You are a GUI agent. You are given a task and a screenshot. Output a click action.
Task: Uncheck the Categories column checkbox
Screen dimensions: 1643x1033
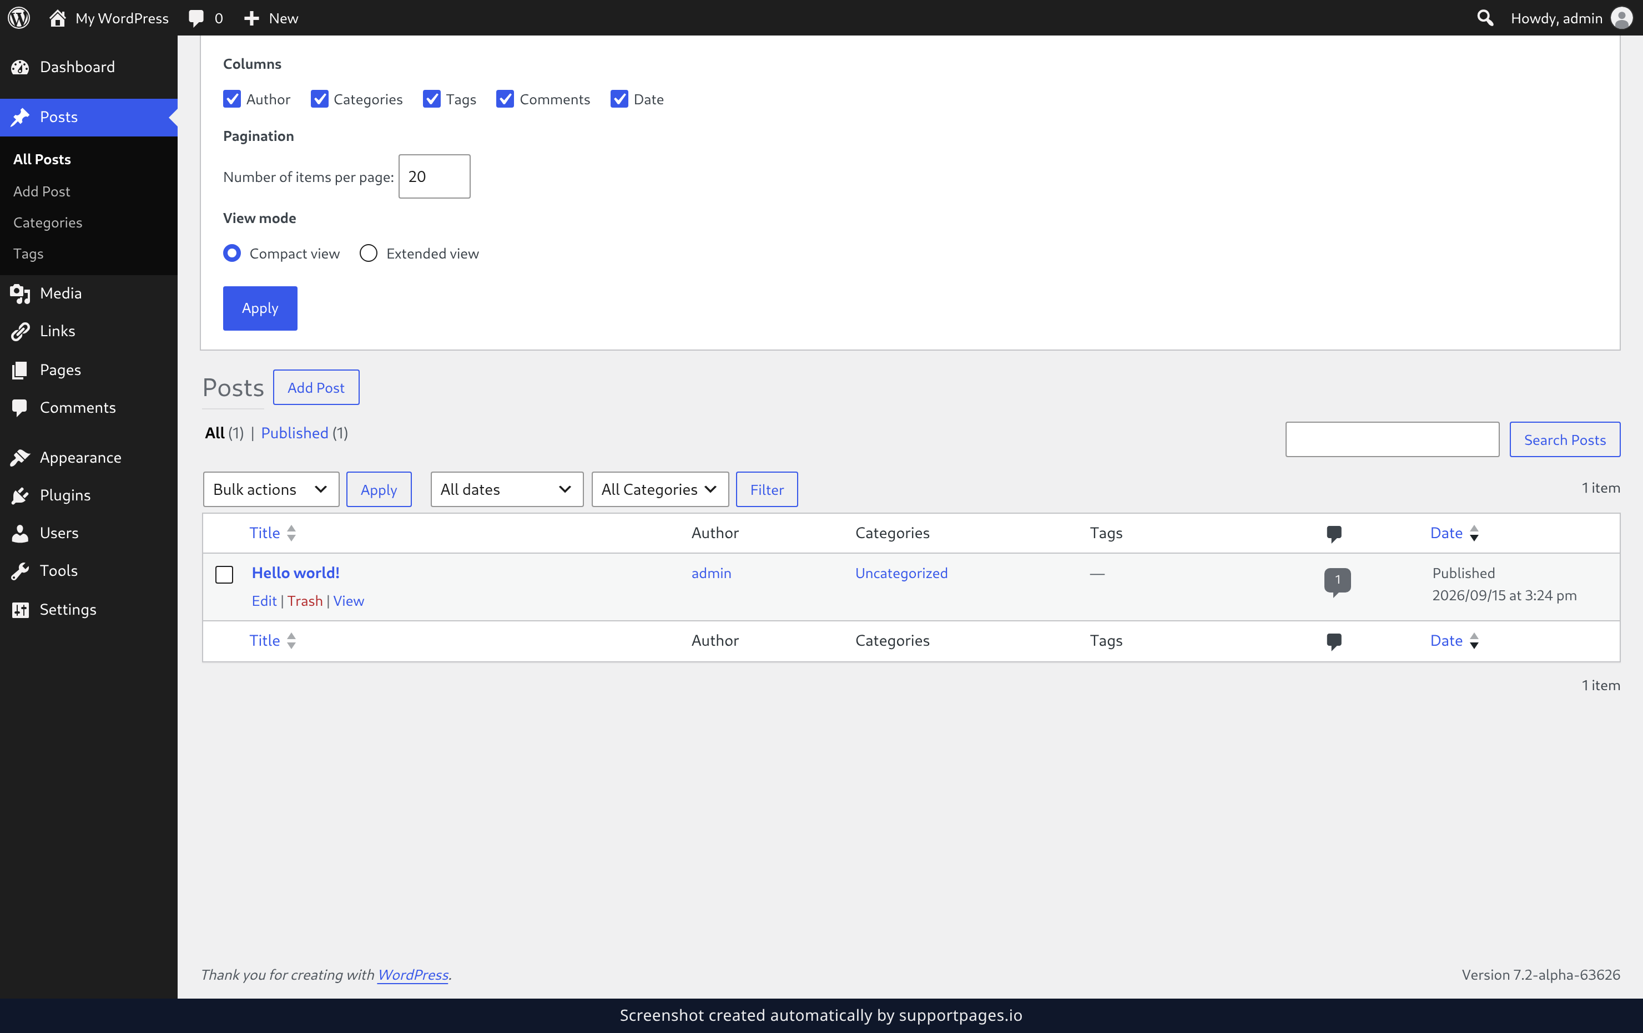coord(319,99)
